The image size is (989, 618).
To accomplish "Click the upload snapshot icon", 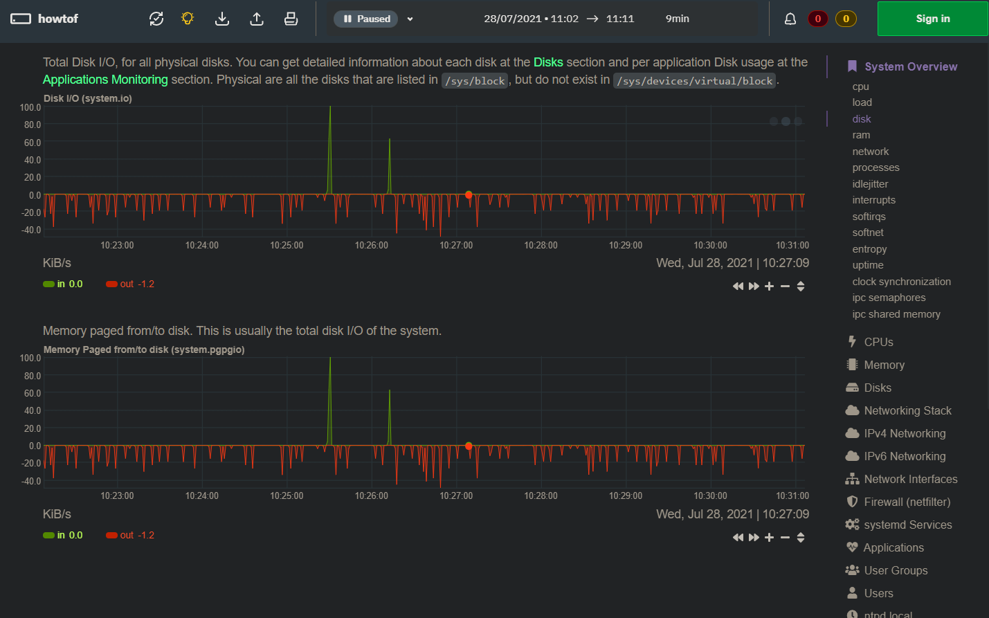I will (x=257, y=19).
